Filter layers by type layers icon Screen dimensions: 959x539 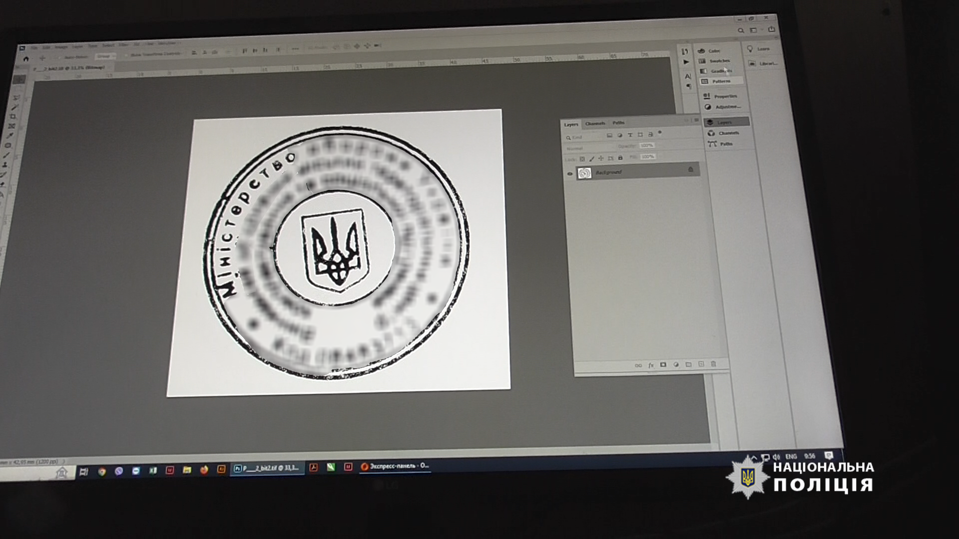tap(630, 135)
